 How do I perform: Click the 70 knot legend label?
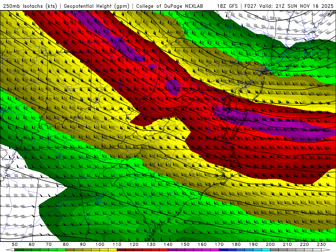49,244
